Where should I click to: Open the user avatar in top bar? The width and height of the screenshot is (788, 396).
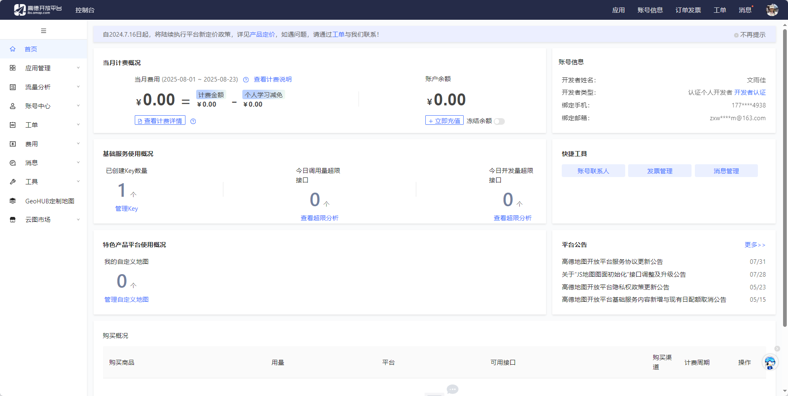click(772, 10)
